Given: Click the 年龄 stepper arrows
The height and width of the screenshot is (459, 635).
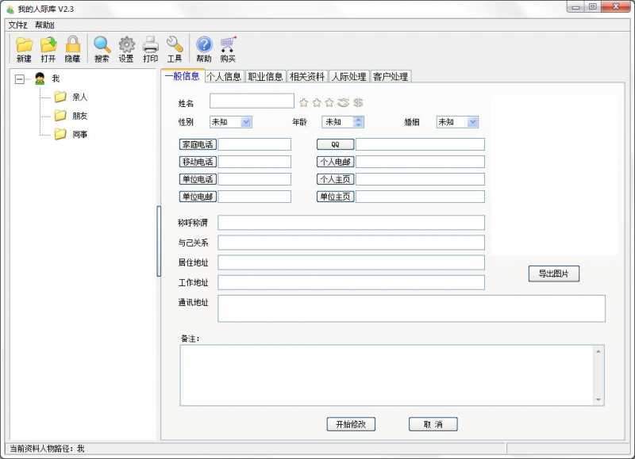Looking at the screenshot, I should (359, 121).
